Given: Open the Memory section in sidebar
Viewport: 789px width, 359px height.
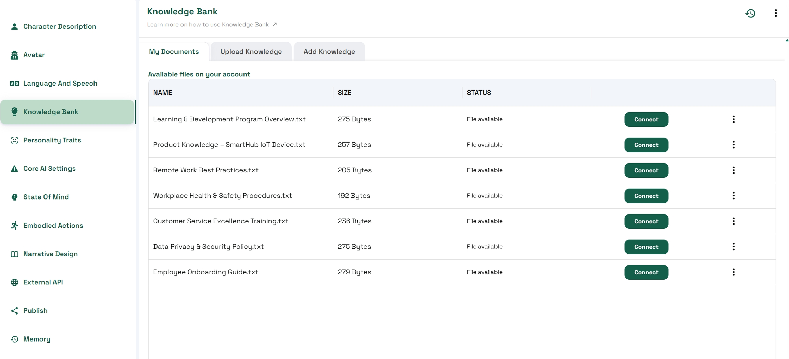Looking at the screenshot, I should [37, 339].
